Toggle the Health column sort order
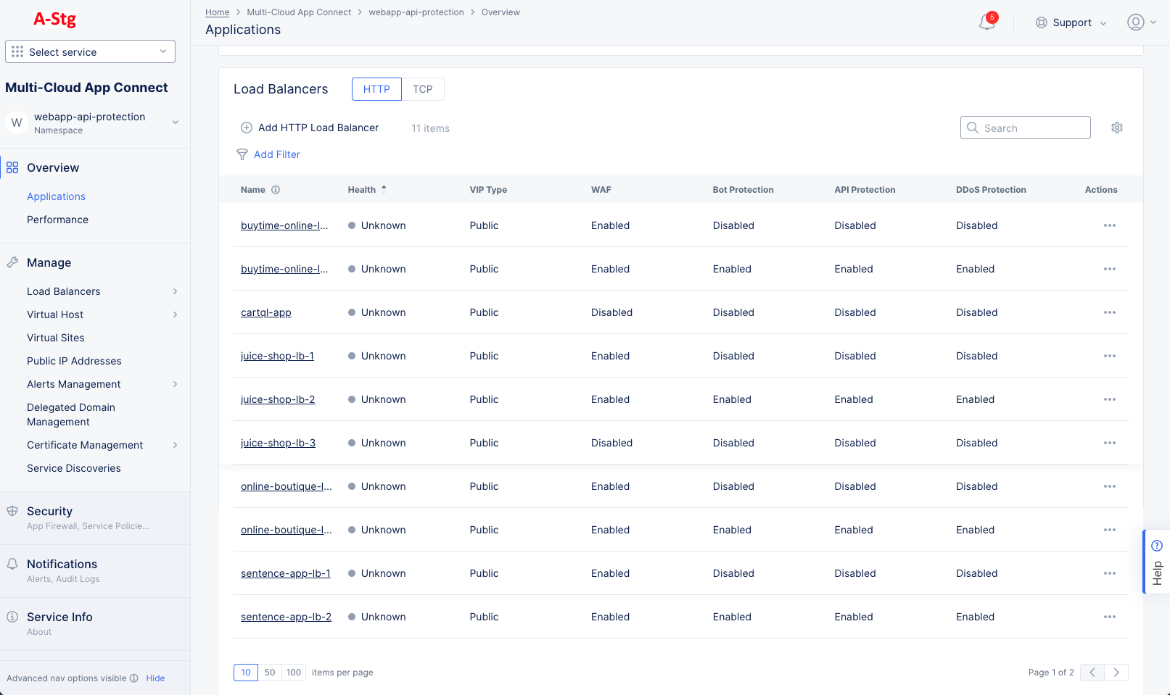Viewport: 1170px width, 695px height. coord(384,189)
